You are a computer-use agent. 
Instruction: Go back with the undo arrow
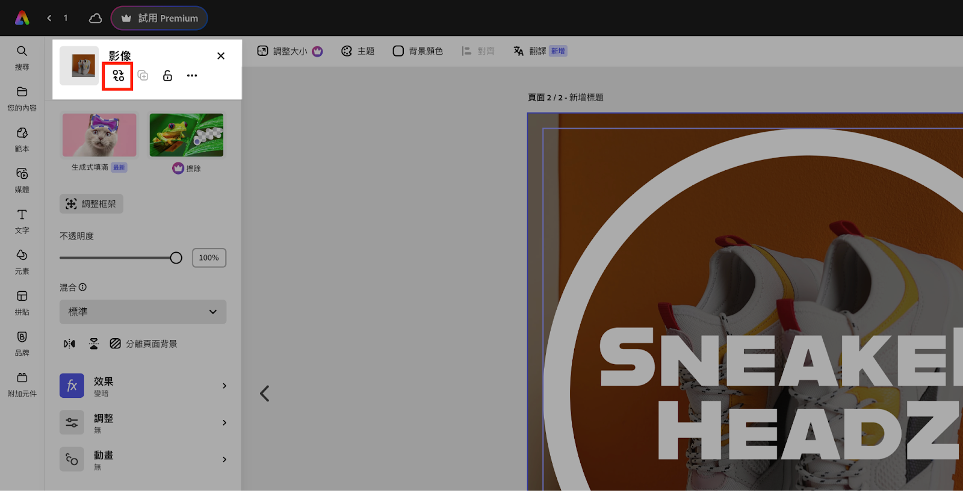(49, 18)
